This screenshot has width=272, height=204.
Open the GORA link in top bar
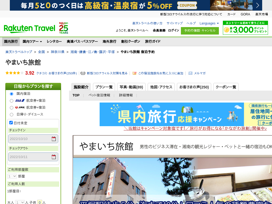coord(245,14)
